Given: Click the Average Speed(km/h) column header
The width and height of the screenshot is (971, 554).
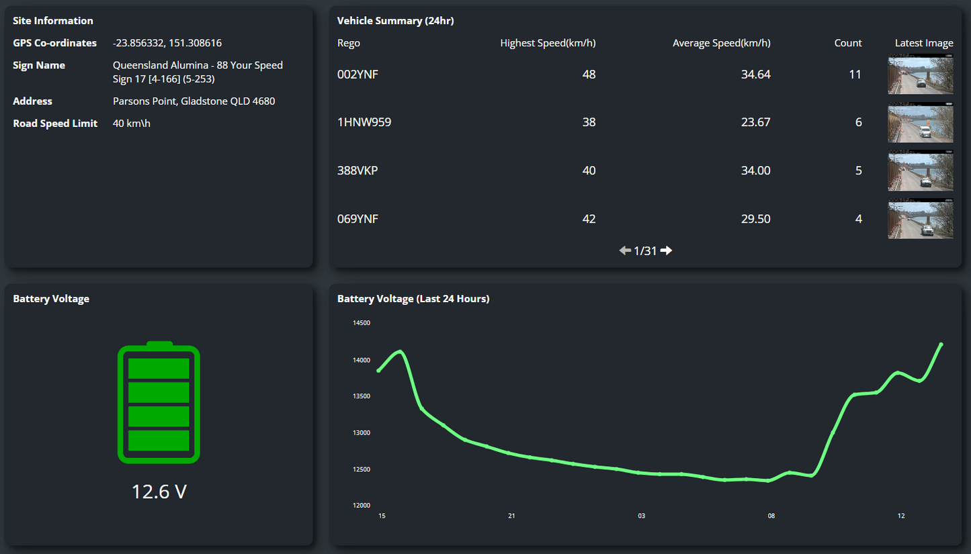Looking at the screenshot, I should coord(721,43).
